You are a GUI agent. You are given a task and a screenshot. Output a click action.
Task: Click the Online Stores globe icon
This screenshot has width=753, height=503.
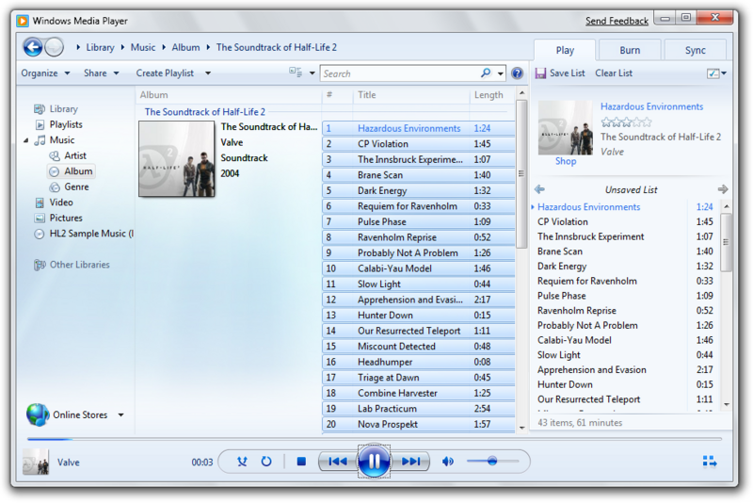[x=38, y=414]
